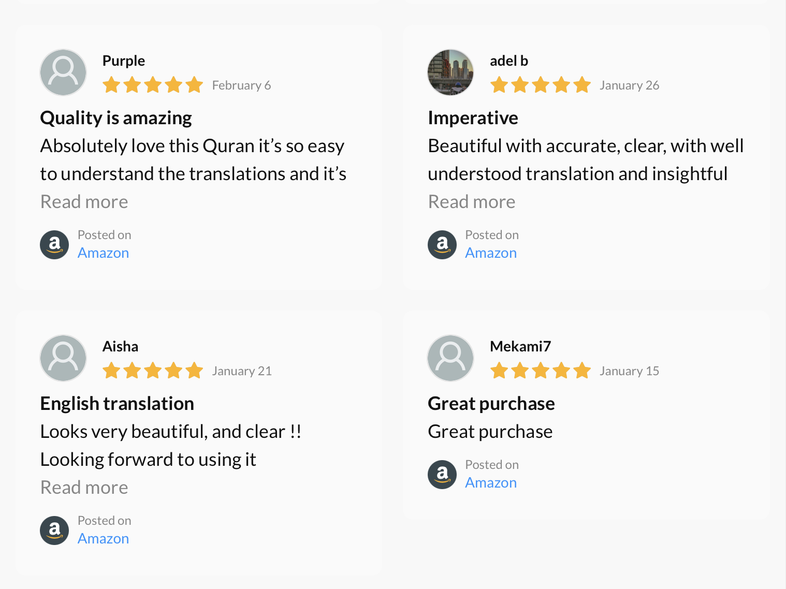Click the star rating on Purple's review

(153, 85)
